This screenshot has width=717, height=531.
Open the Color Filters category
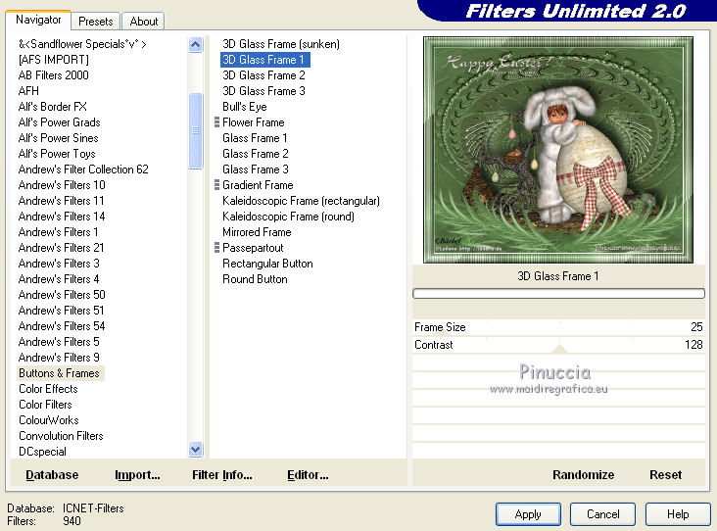(45, 405)
